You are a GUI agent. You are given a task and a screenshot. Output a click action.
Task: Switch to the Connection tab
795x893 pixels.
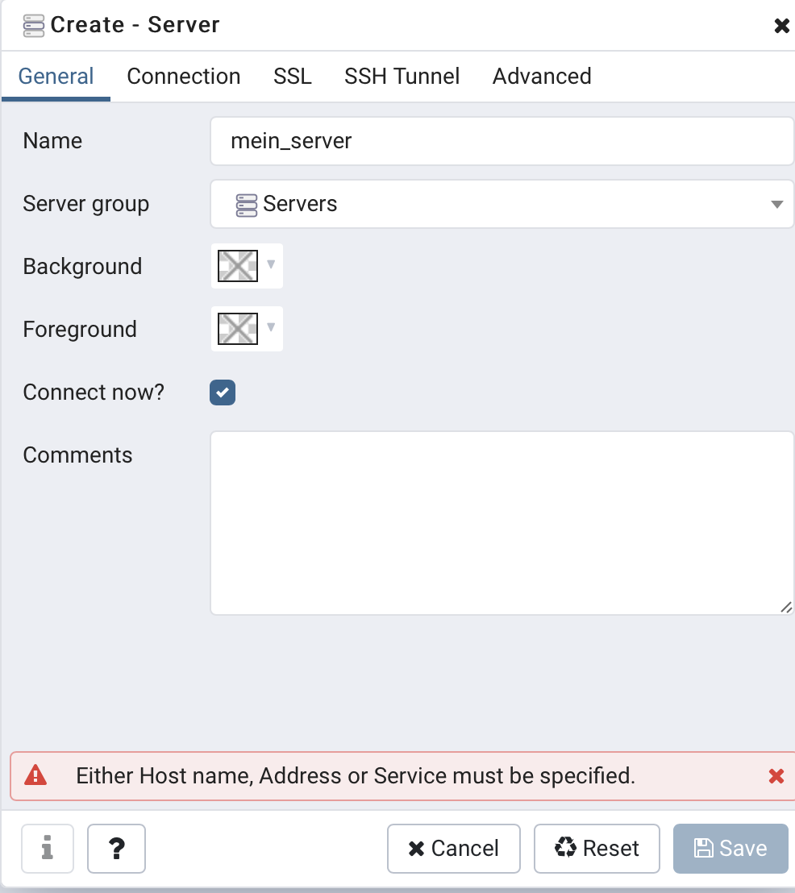(x=184, y=77)
